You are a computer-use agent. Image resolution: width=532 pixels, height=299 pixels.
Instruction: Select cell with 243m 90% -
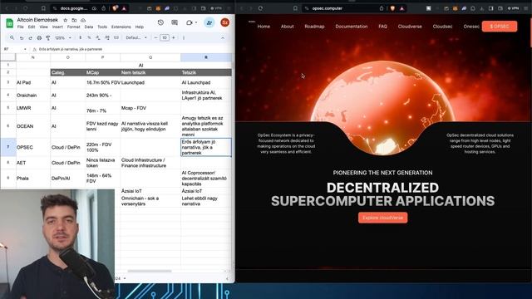tap(102, 96)
